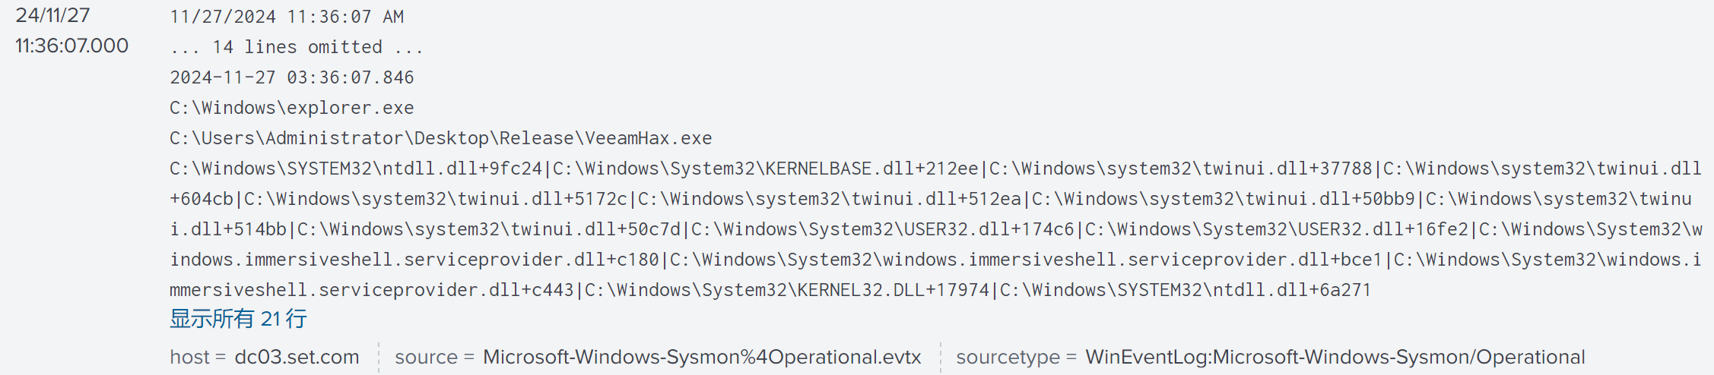1714x375 pixels.
Task: Click the C:\Windows\explorer.exe path
Action: click(x=291, y=108)
